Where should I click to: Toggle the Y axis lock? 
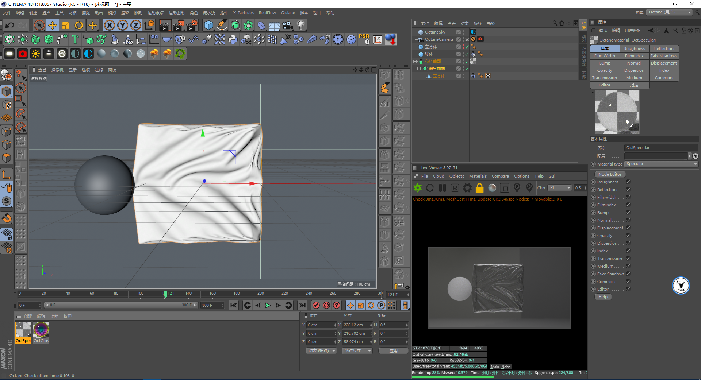(123, 25)
